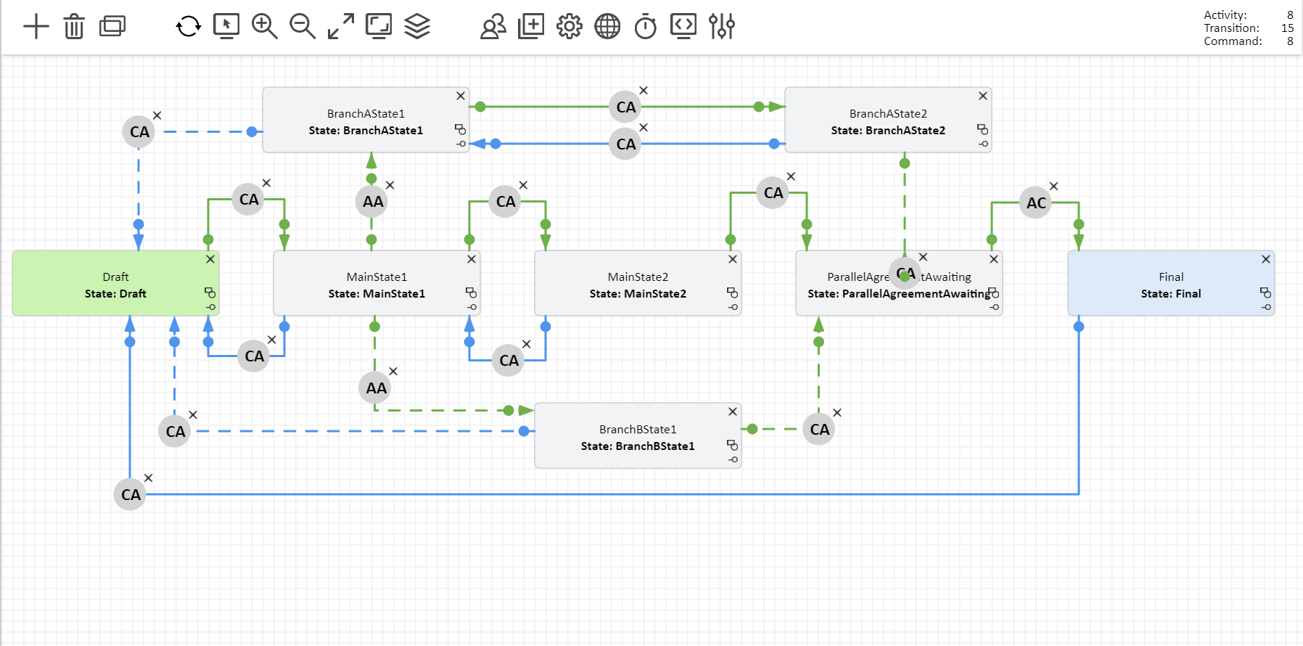Click the "Transition:" count text

pyautogui.click(x=1231, y=28)
